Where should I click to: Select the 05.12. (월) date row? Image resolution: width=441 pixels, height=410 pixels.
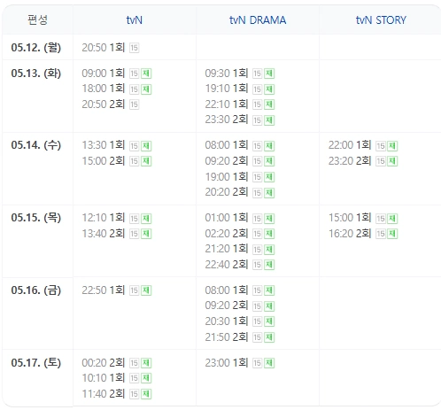[36, 47]
